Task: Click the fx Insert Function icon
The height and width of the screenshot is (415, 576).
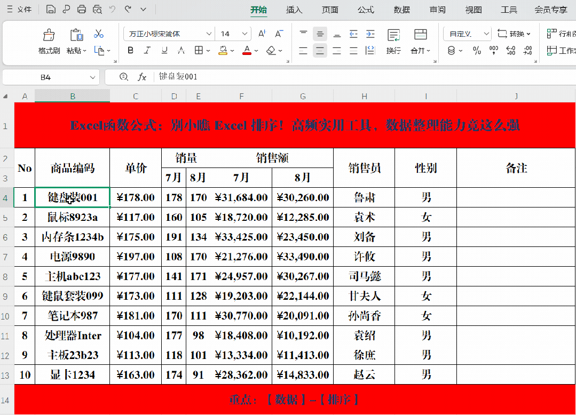Action: point(142,77)
